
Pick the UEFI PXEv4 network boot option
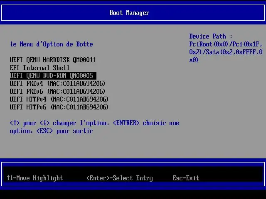click(57, 84)
